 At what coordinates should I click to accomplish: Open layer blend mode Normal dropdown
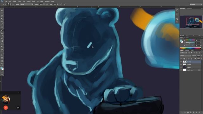[186, 56]
